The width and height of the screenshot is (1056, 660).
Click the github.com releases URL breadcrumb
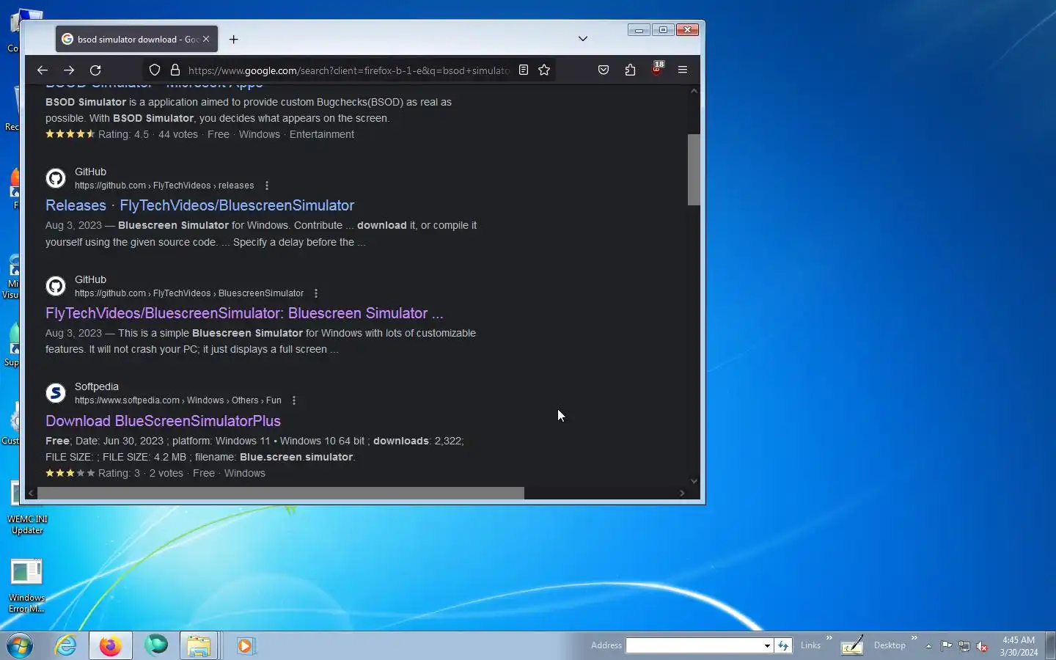[164, 186]
